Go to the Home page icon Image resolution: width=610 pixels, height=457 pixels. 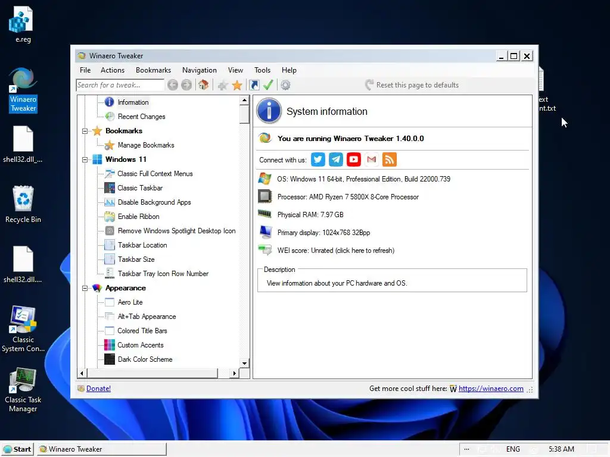(203, 84)
